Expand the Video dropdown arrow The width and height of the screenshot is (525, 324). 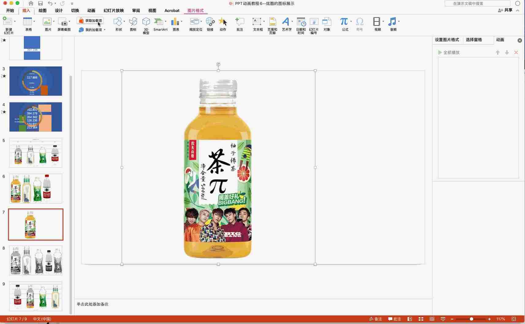[x=383, y=21]
